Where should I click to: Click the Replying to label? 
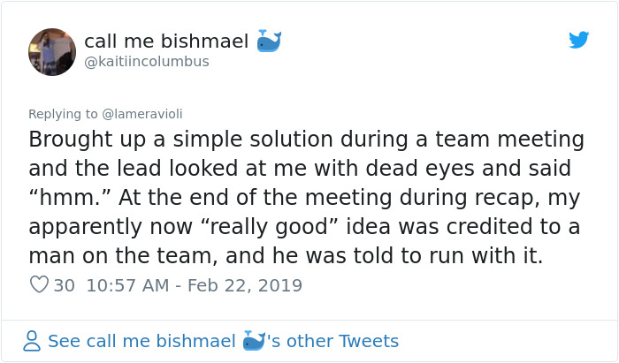(x=63, y=114)
